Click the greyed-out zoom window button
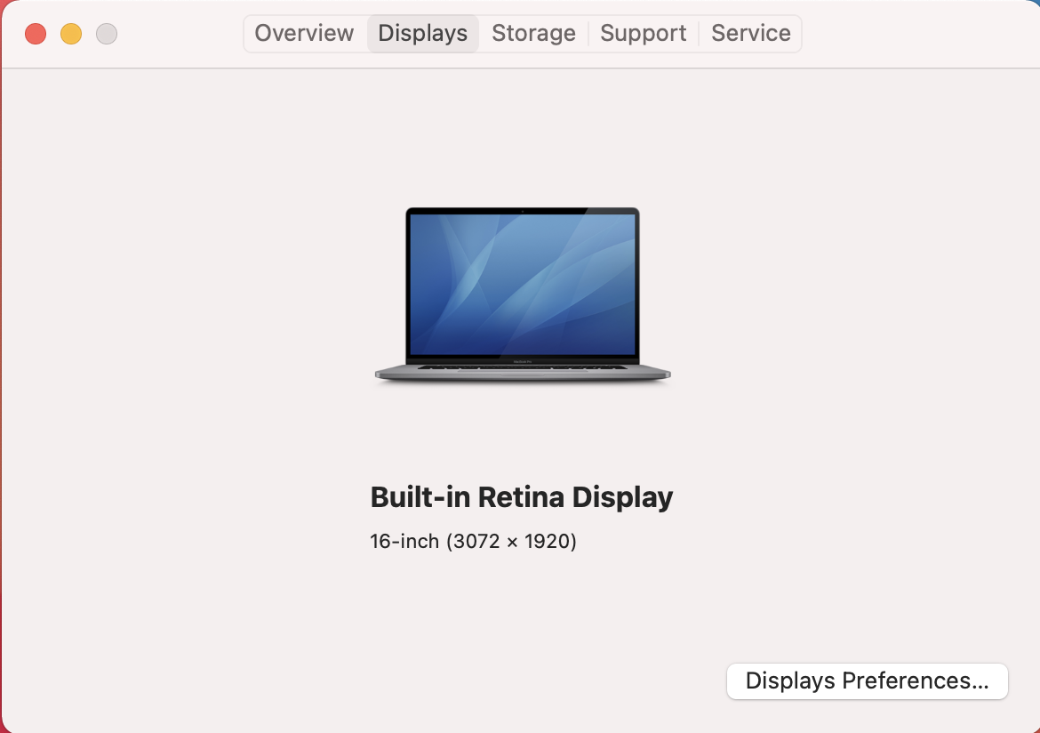The height and width of the screenshot is (733, 1040). (107, 34)
